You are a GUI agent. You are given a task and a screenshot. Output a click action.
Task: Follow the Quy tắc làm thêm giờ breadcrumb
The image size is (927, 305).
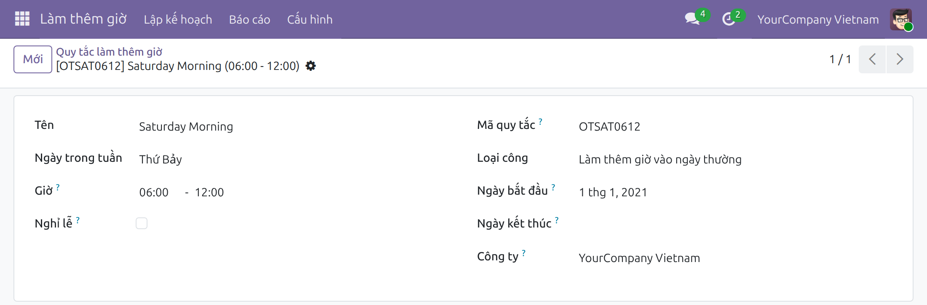pyautogui.click(x=109, y=52)
